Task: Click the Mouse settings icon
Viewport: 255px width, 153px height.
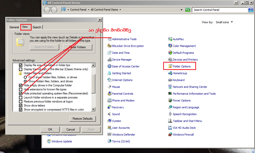Action: point(110,87)
